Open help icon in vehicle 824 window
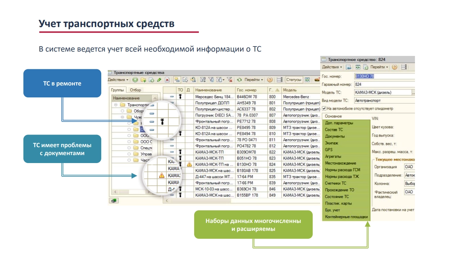 click(394, 67)
